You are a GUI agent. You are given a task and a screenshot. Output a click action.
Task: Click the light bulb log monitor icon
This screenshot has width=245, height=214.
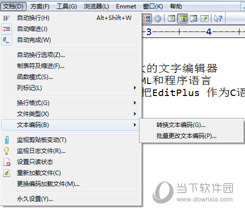pyautogui.click(x=6, y=151)
